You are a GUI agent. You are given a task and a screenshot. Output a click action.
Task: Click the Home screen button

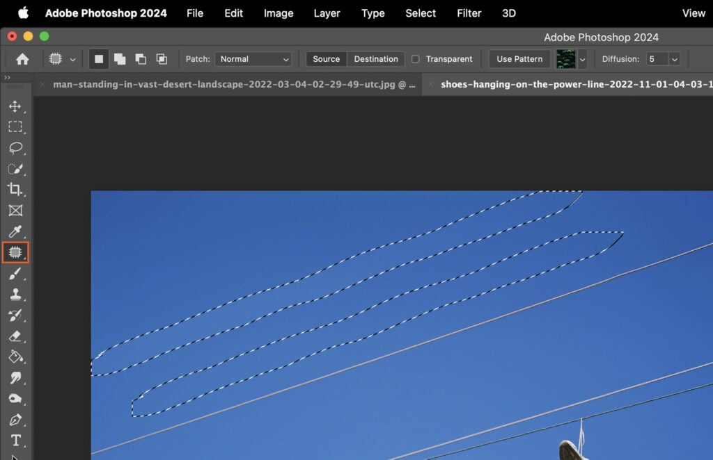pos(23,59)
